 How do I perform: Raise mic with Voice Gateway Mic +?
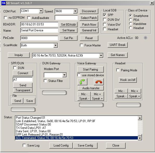pos(97,94)
